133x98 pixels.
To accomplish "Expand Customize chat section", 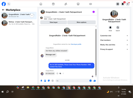I will [114, 36].
